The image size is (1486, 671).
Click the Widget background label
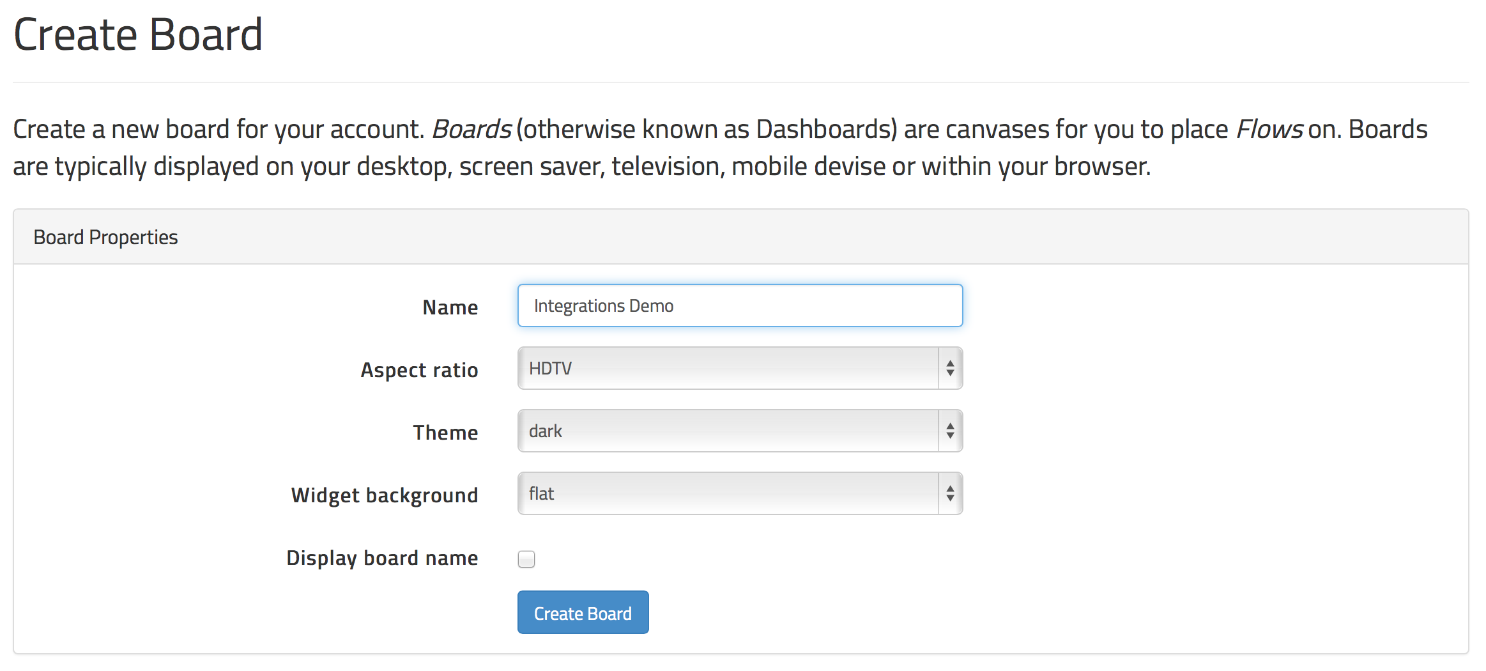coord(385,495)
